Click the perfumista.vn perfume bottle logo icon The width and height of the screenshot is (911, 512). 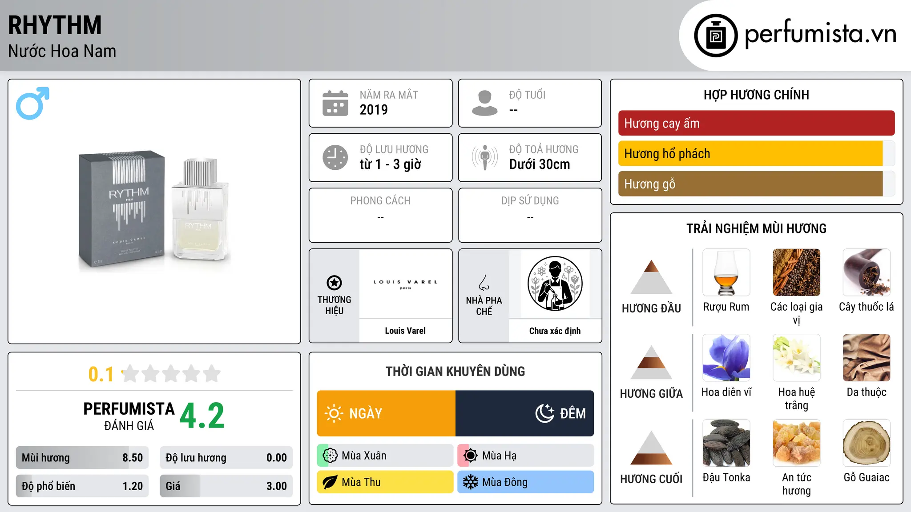[x=716, y=36]
